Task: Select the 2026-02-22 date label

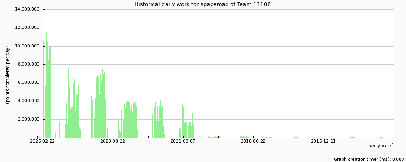Action: point(43,141)
